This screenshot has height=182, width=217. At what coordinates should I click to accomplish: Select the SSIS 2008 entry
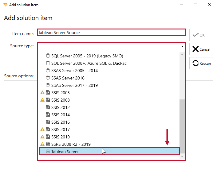point(109,100)
